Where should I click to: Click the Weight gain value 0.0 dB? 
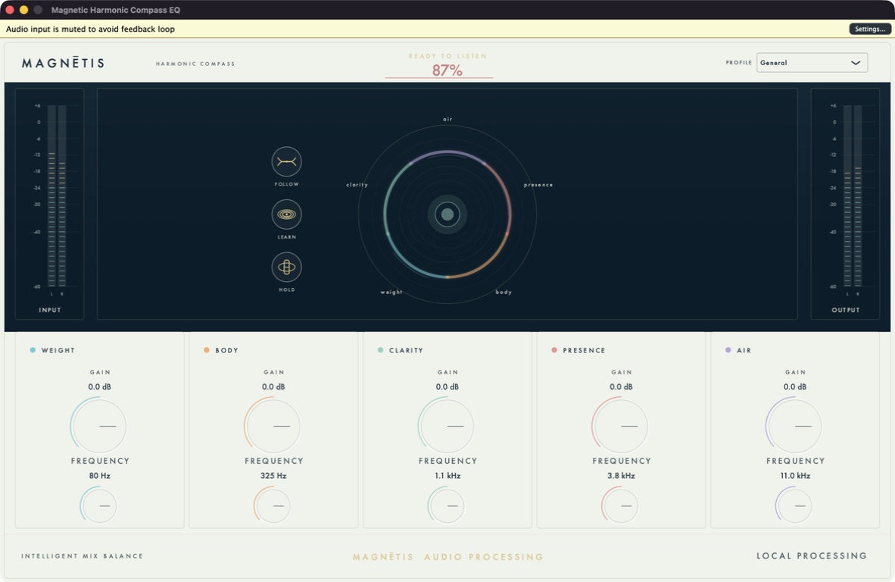pyautogui.click(x=99, y=386)
